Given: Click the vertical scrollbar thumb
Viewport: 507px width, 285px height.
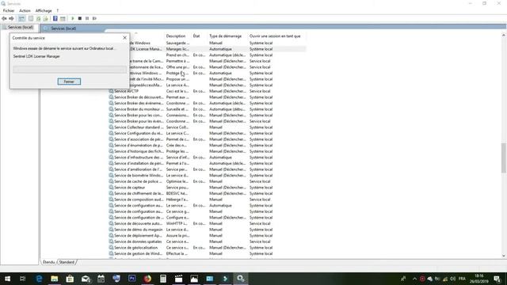Looking at the screenshot, I should [504, 158].
